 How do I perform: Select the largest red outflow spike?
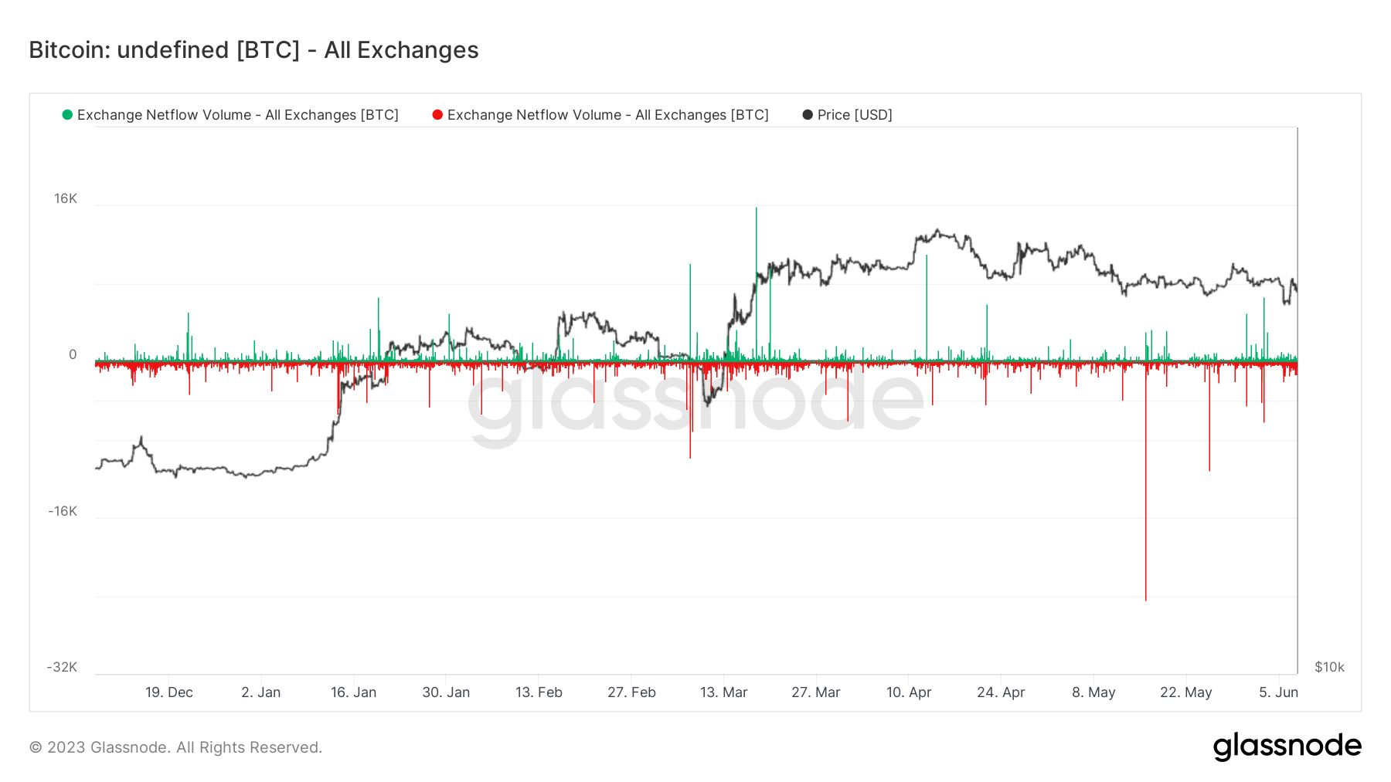[x=1145, y=540]
